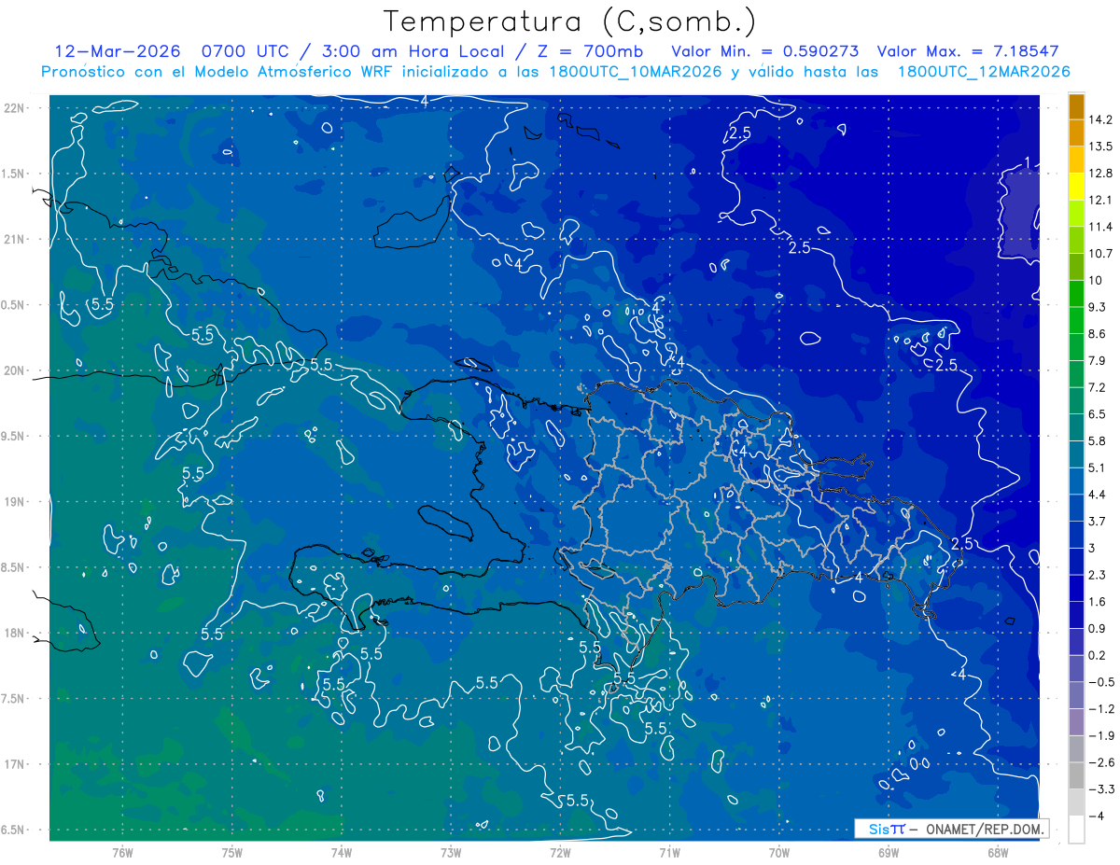Click the "1800UTC_10MAR2026" initialization time text
This screenshot has width=1120, height=865.
(x=637, y=72)
